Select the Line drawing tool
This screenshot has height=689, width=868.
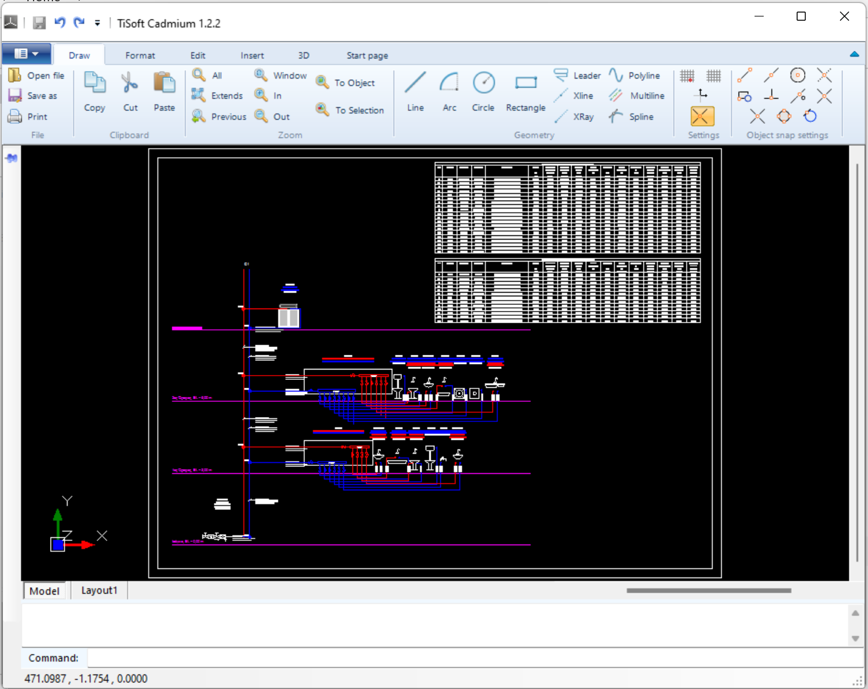(415, 91)
